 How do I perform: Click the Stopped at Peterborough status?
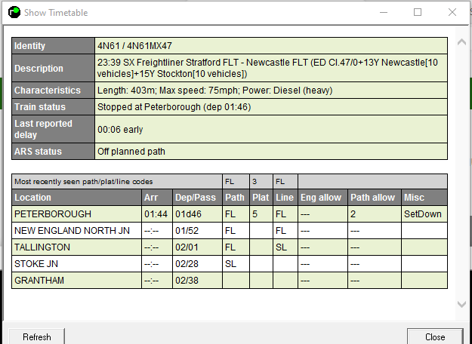coord(174,107)
